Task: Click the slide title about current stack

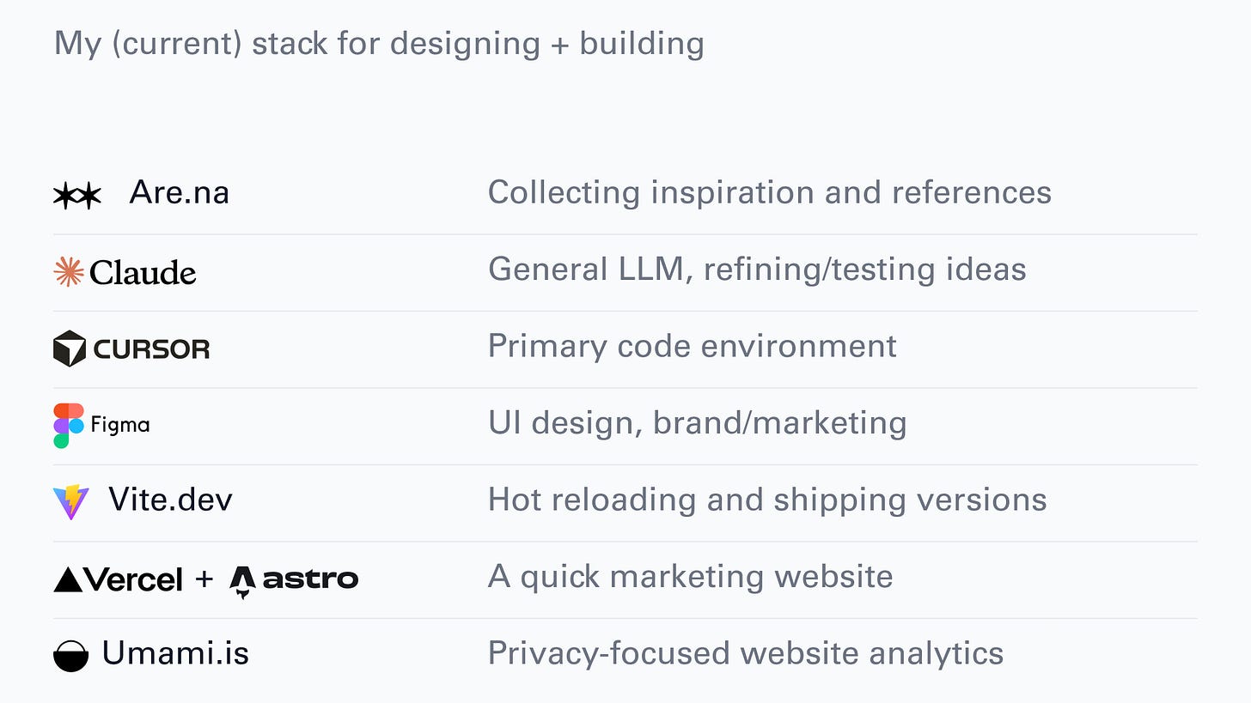Action: point(379,43)
